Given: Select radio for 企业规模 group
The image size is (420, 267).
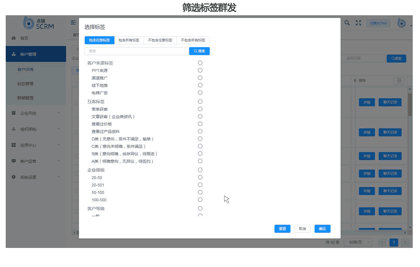Looking at the screenshot, I should click(200, 170).
